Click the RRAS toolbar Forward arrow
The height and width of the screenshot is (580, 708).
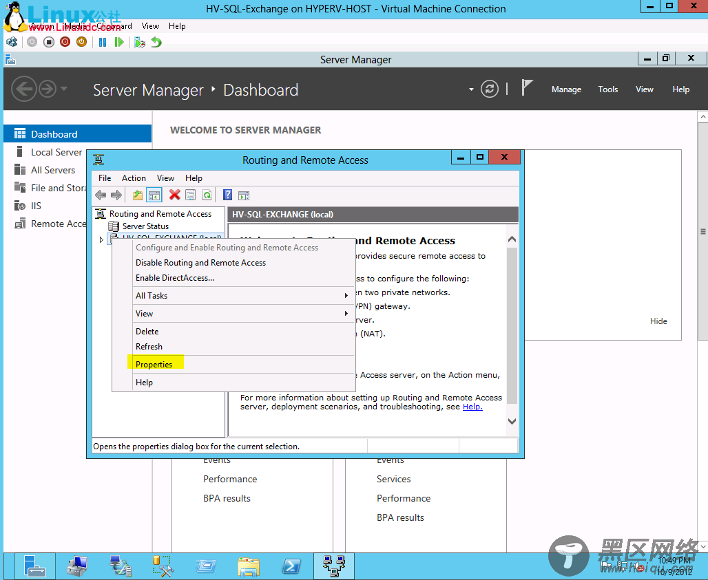click(x=116, y=195)
